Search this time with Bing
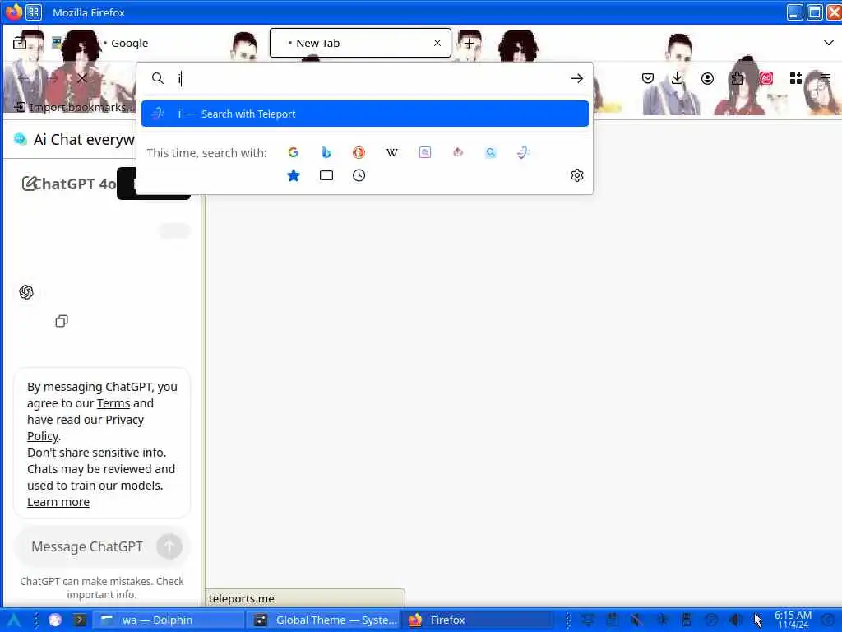 click(326, 152)
